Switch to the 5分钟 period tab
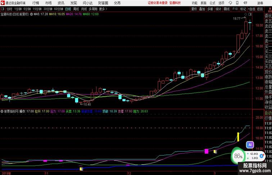Viewport: 272px width, 175px height. coord(27,9)
